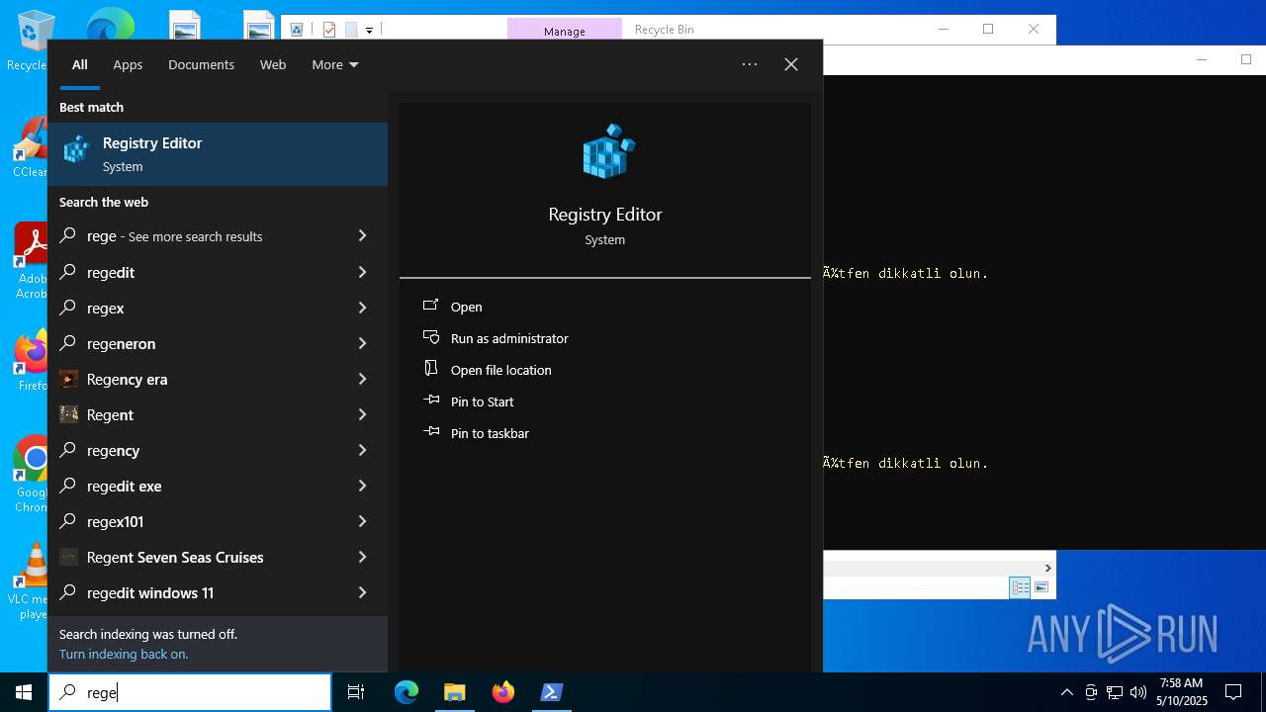Expand arrow next to regency suggestion
Image resolution: width=1266 pixels, height=712 pixels.
coord(362,450)
